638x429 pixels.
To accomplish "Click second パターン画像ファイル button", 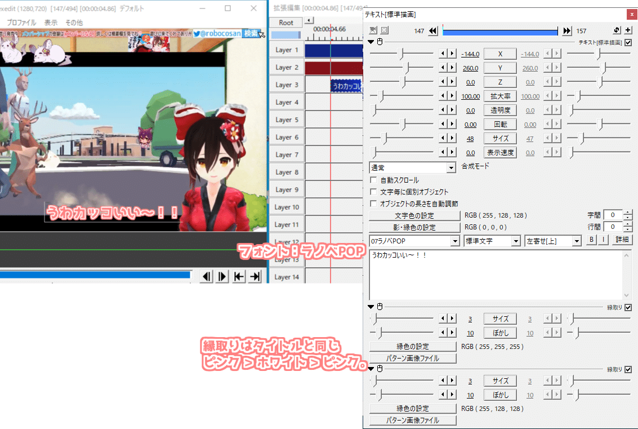I will coord(413,420).
